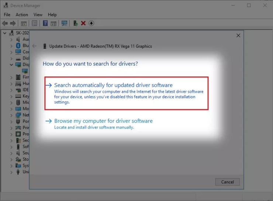Click the Firmware chip icon in the device tree
Screen dimensions: 273x201
pos(18,77)
